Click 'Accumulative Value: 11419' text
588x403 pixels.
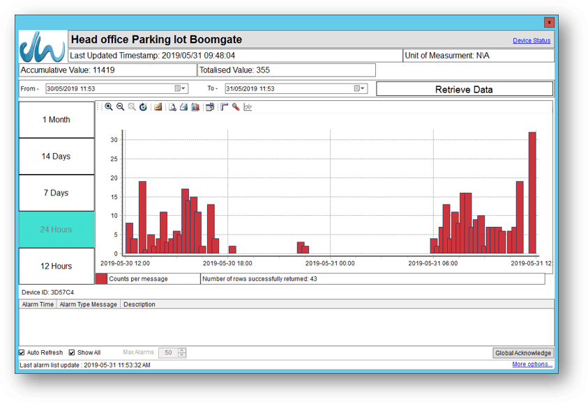[x=68, y=70]
